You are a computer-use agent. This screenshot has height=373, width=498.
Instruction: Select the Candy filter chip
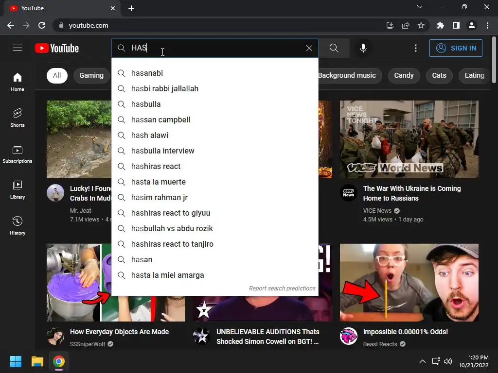pyautogui.click(x=404, y=75)
